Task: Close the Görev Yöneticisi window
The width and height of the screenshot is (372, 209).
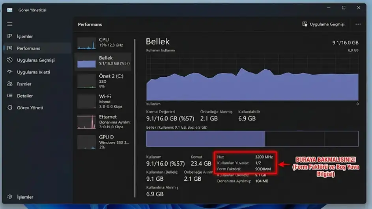Action: 359,8
